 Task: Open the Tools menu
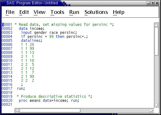coord(57,12)
